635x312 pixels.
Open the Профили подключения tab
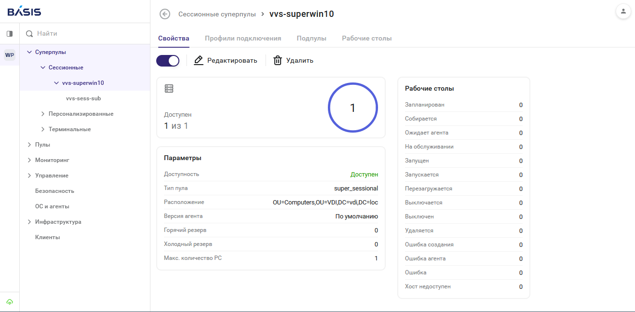(243, 38)
